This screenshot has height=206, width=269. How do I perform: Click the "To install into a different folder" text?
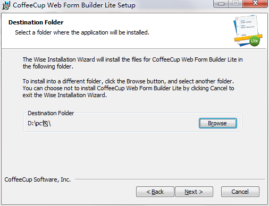click(x=128, y=81)
